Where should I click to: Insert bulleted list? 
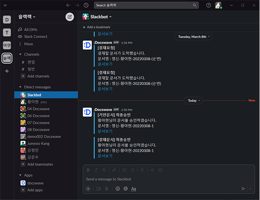[x=132, y=170]
